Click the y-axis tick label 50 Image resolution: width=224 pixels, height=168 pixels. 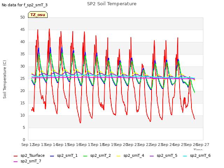tap(22, 17)
